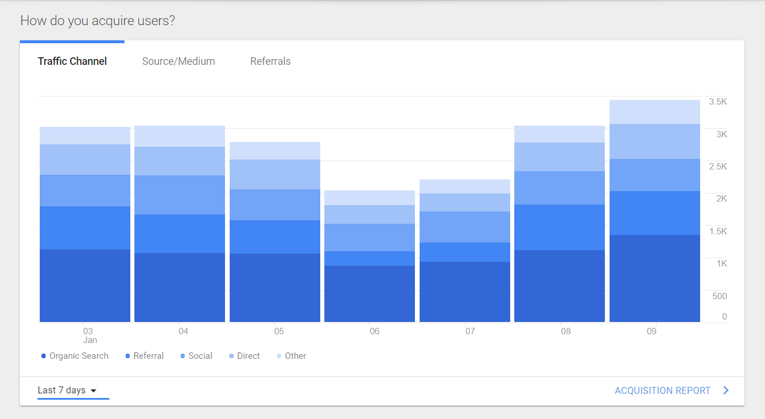Viewport: 765px width, 419px height.
Task: Click the Referral legend dot
Action: (128, 356)
